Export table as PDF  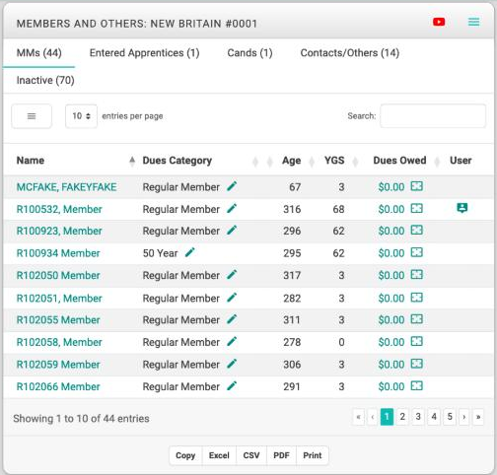[281, 455]
